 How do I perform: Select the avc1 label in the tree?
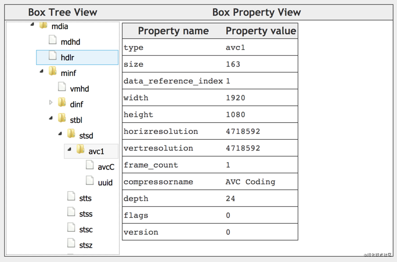[x=96, y=151]
